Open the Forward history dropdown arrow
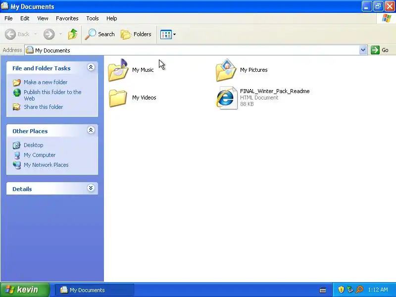 click(60, 34)
